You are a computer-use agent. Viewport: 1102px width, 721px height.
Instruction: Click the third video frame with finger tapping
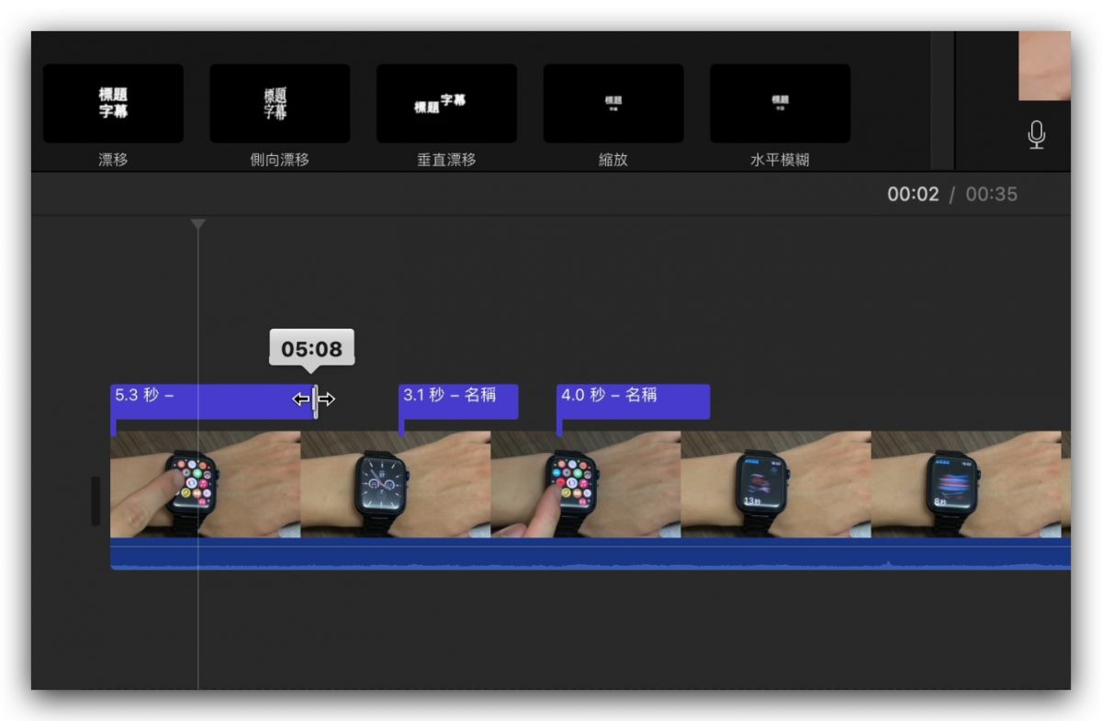(x=586, y=484)
